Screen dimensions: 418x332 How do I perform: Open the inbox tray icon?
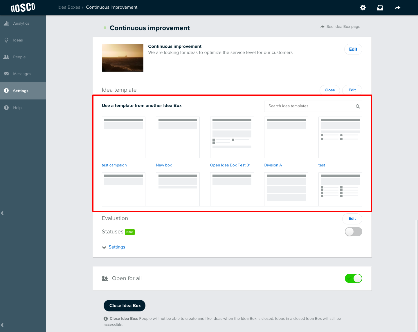click(380, 8)
